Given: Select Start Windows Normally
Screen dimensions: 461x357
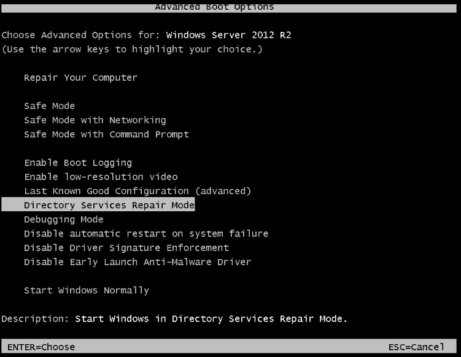Looking at the screenshot, I should coord(87,290).
